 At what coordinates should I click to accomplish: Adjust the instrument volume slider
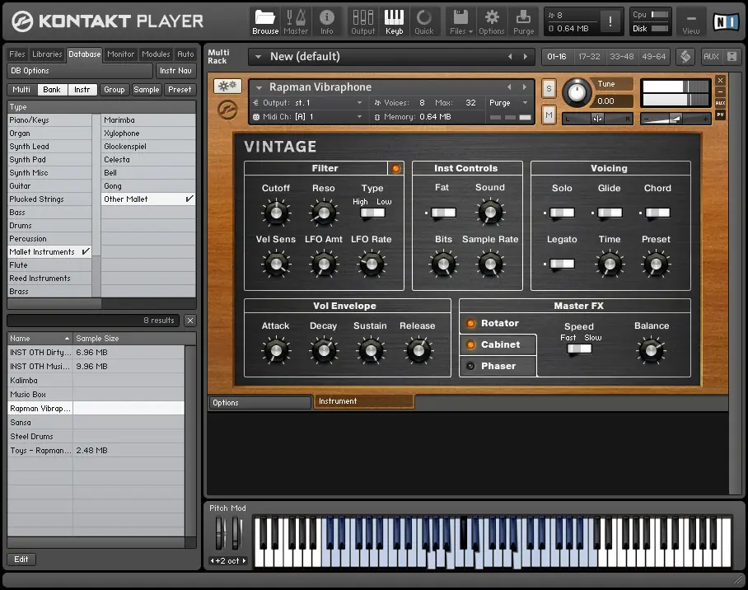(675, 119)
